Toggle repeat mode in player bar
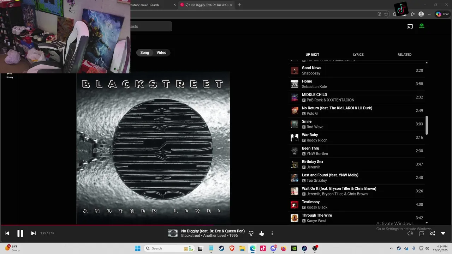The image size is (452, 254). [x=421, y=233]
